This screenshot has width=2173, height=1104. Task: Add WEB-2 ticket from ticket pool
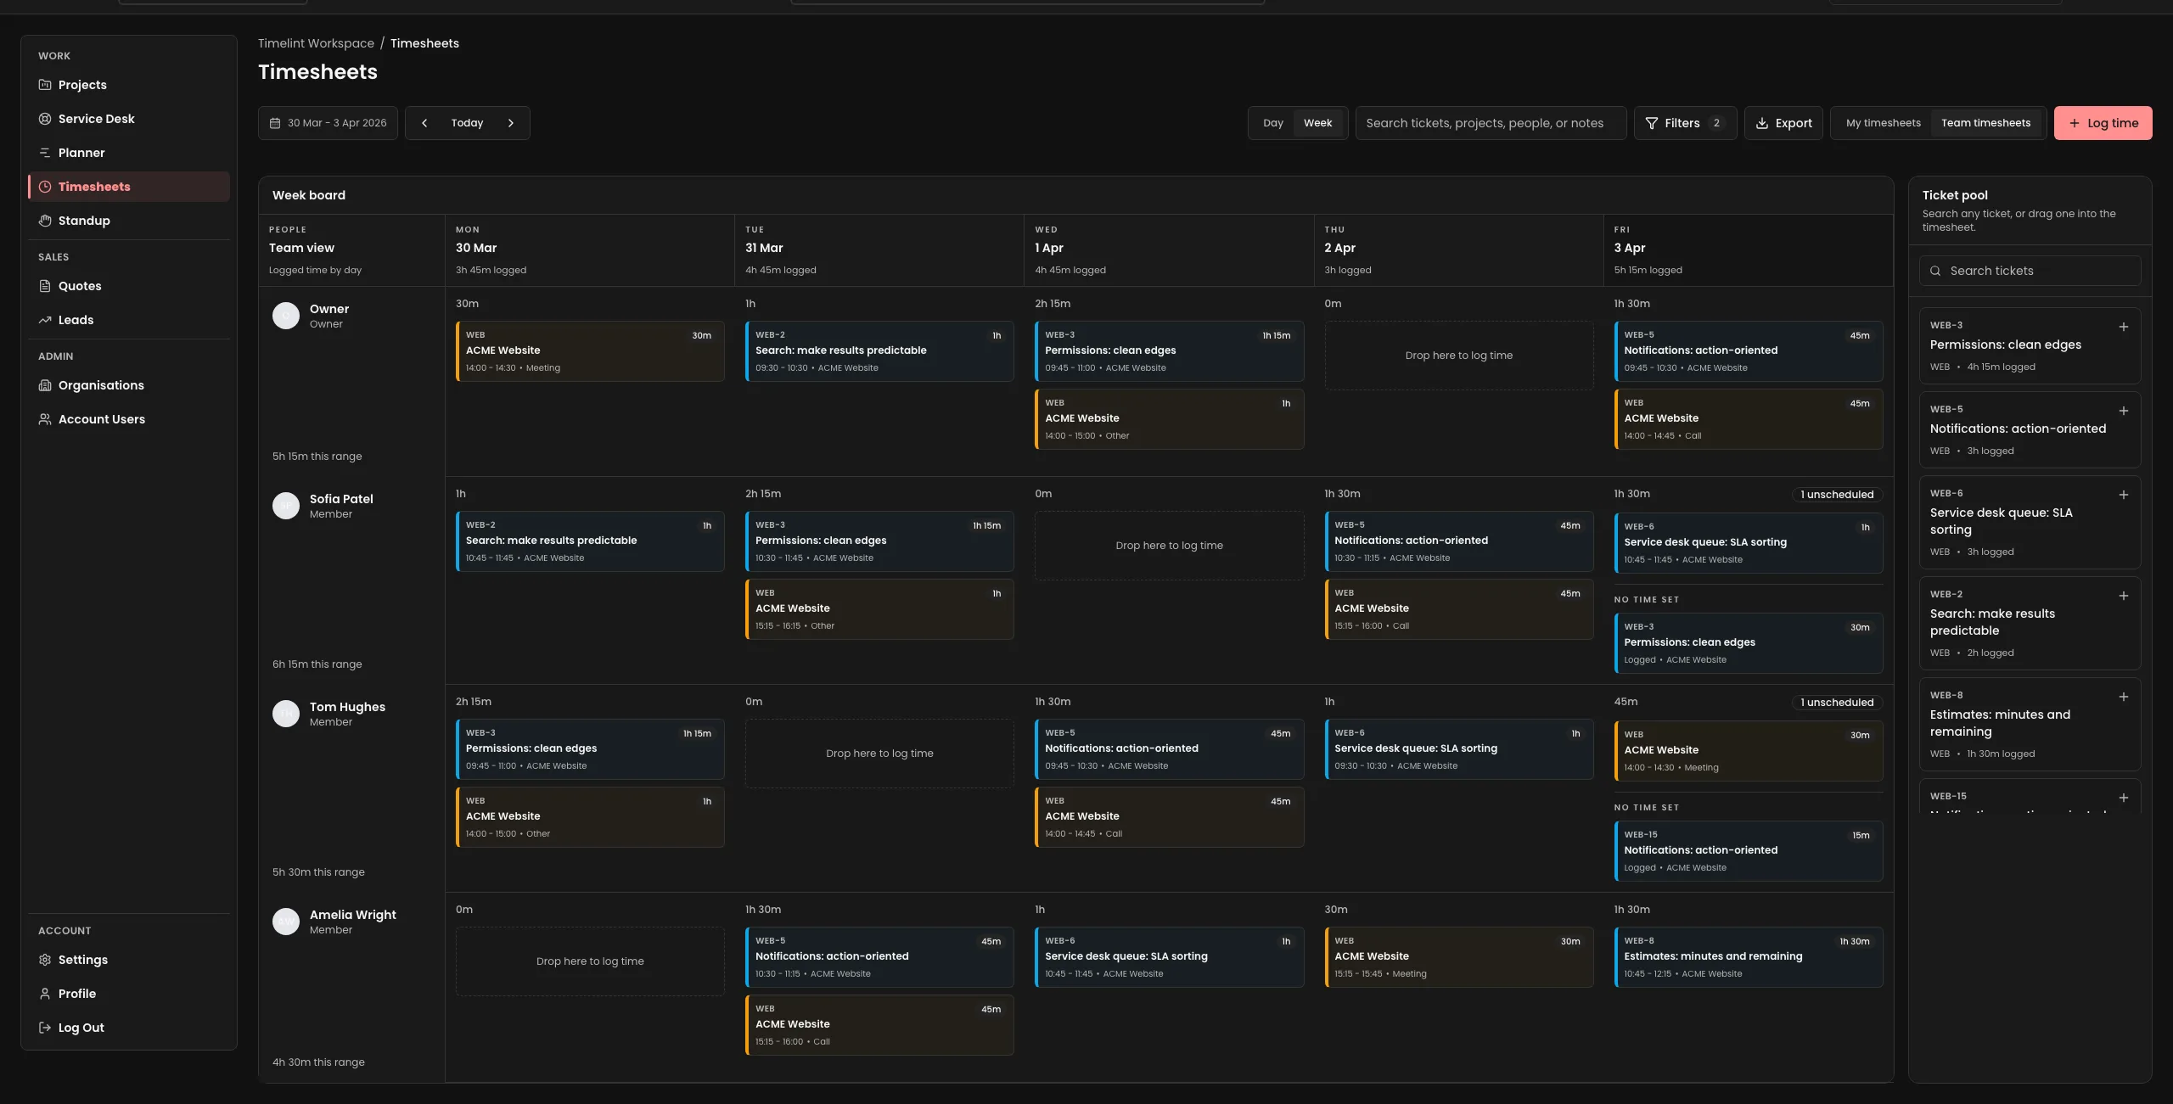coord(2123,596)
